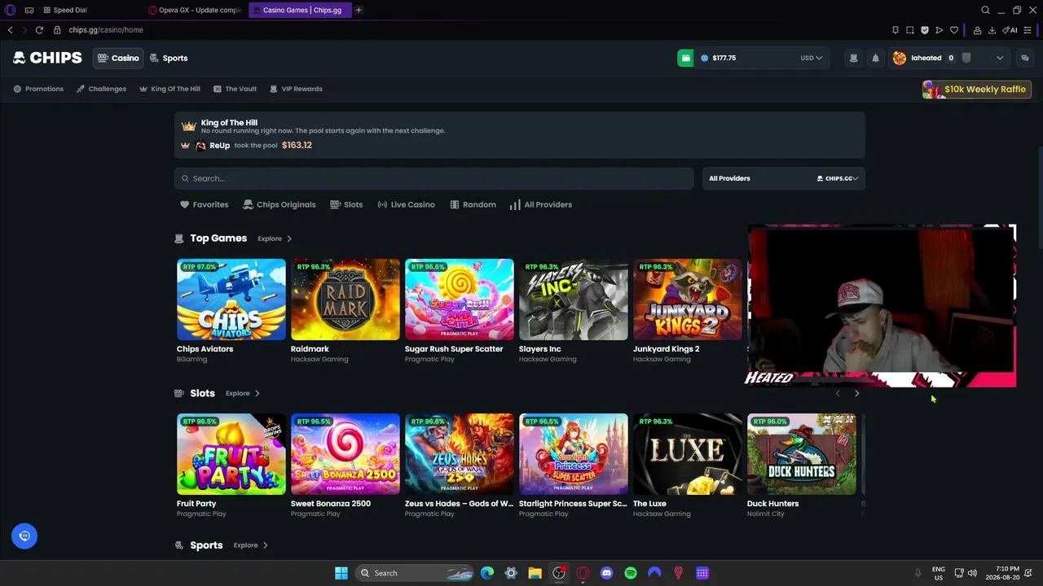Open Discord from the taskbar
The height and width of the screenshot is (586, 1043).
click(606, 573)
